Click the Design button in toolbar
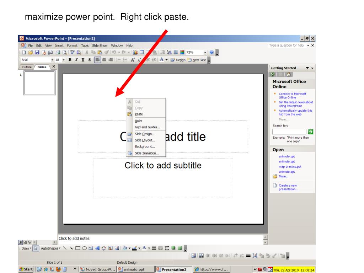This screenshot has width=364, height=273. (x=178, y=60)
